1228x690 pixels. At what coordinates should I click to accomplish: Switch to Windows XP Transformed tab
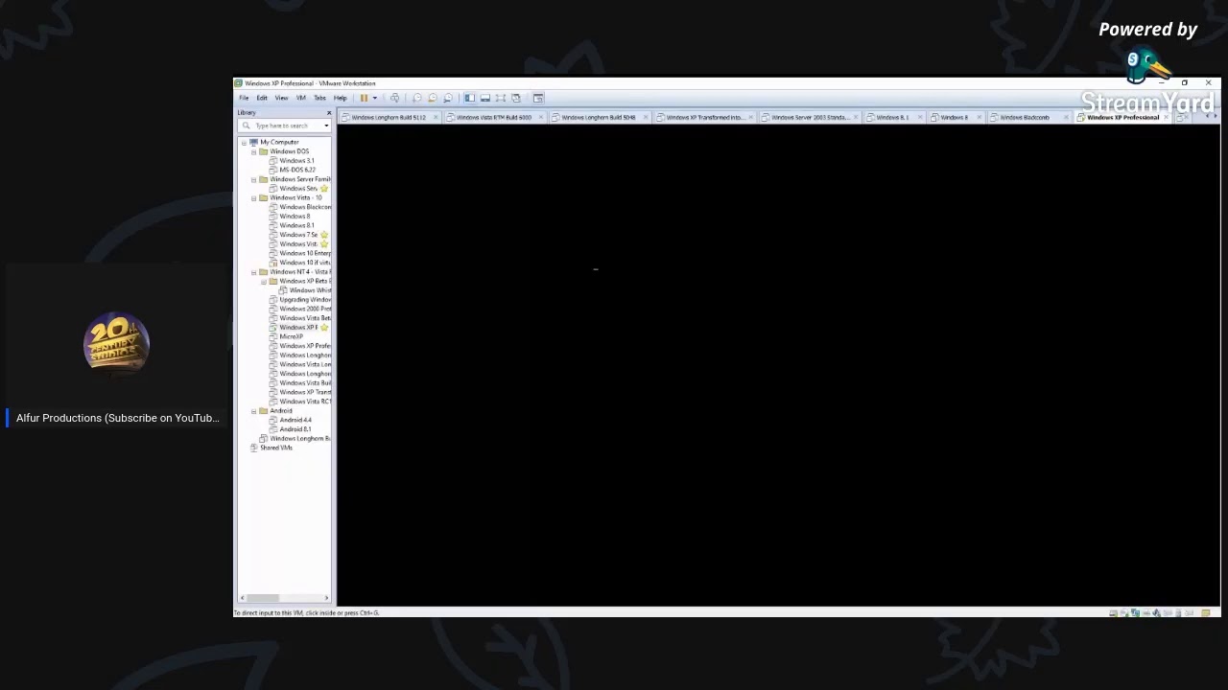pyautogui.click(x=704, y=117)
